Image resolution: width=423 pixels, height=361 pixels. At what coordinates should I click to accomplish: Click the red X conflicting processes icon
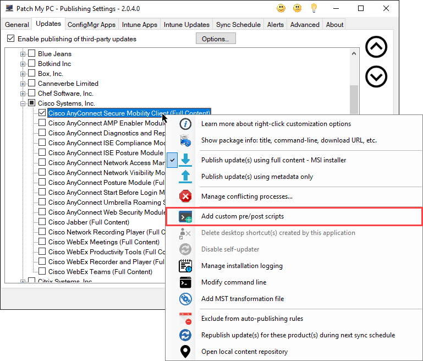[x=185, y=196]
